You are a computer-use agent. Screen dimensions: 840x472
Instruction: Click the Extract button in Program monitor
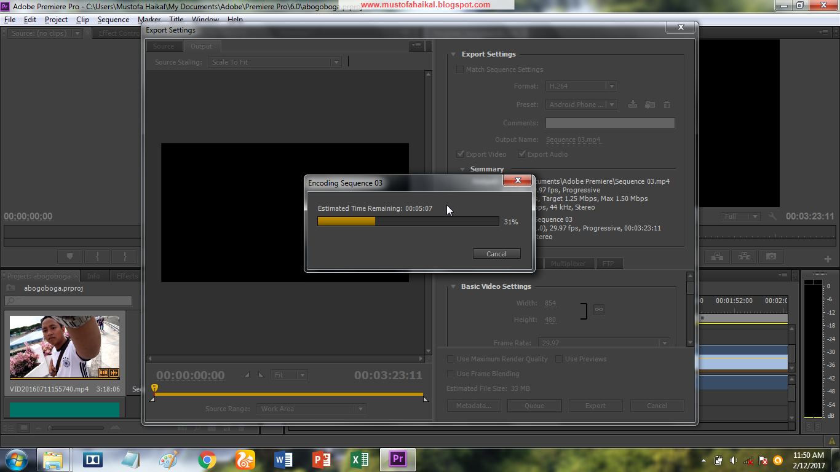(744, 256)
